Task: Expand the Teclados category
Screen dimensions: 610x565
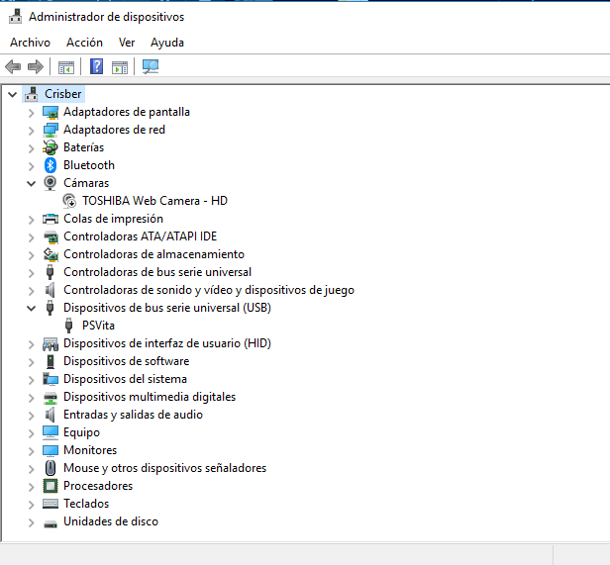Action: click(31, 505)
